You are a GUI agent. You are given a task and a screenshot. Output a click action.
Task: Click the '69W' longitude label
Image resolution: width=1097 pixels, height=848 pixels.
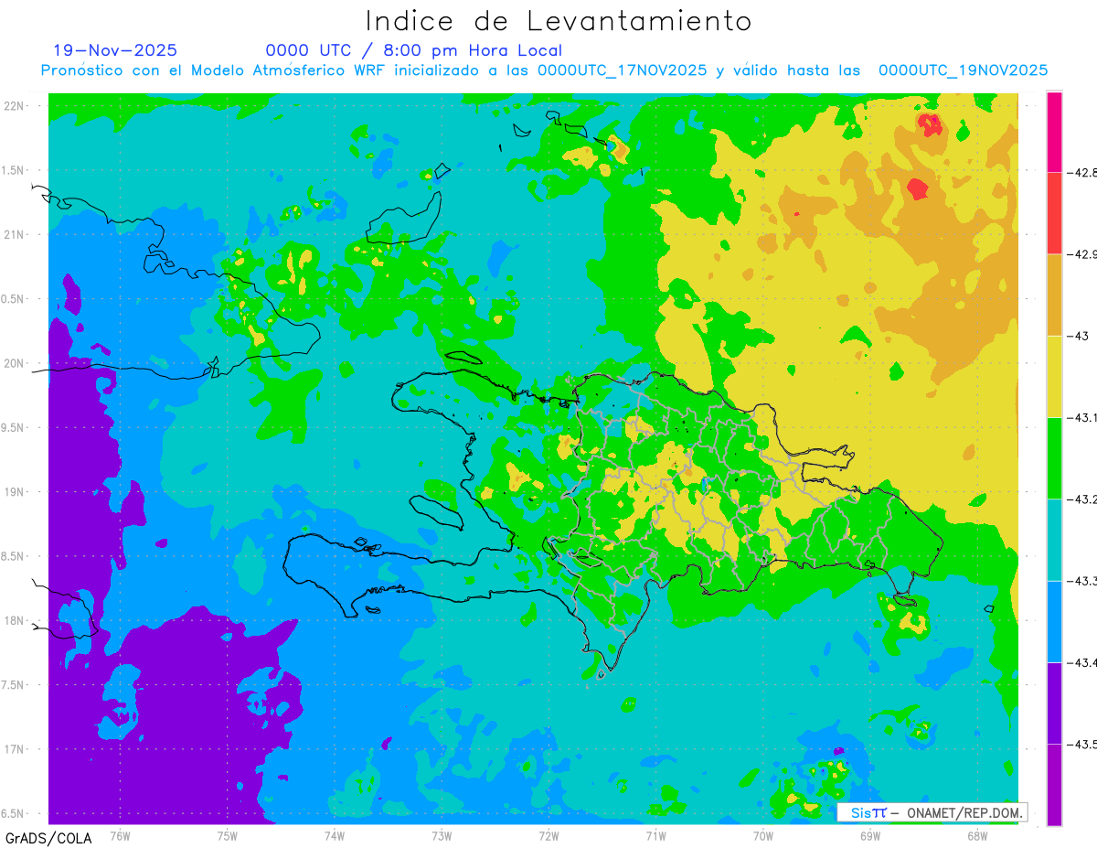pos(869,835)
